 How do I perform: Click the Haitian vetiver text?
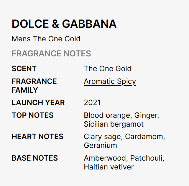[x=109, y=167]
